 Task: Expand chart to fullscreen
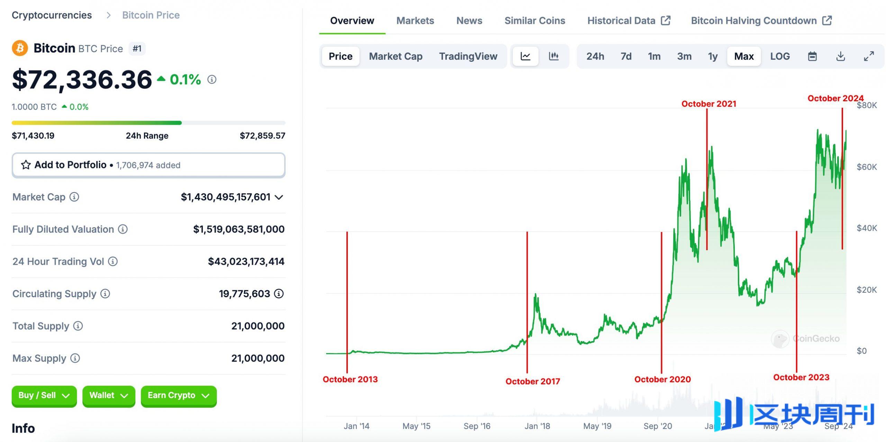pyautogui.click(x=869, y=56)
